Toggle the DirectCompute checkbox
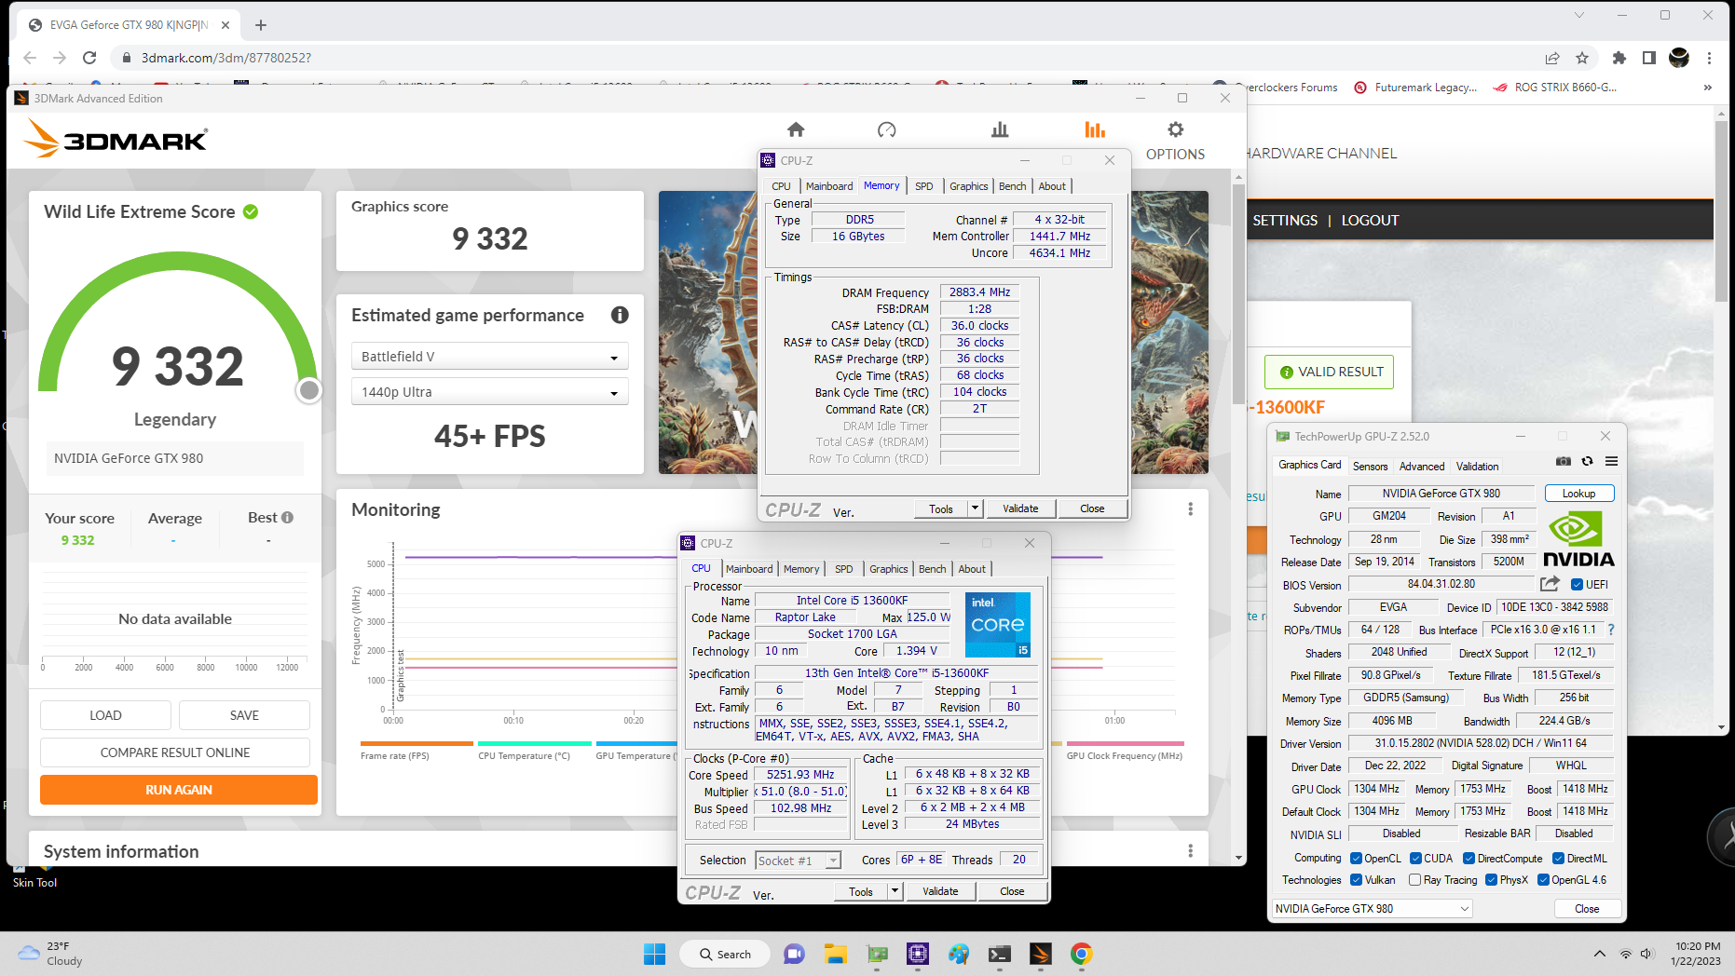1735x976 pixels. [1469, 859]
